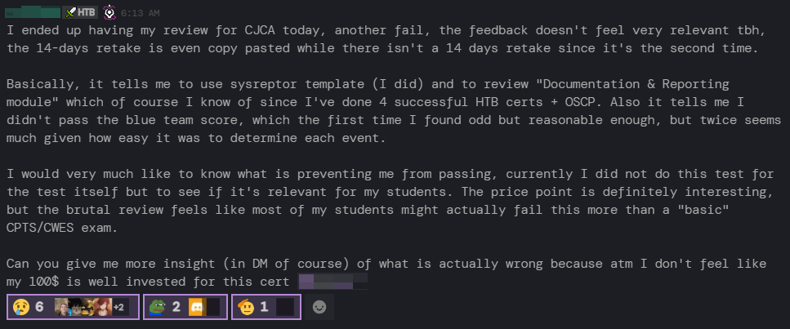Toggle the crying face reaction

point(20,308)
